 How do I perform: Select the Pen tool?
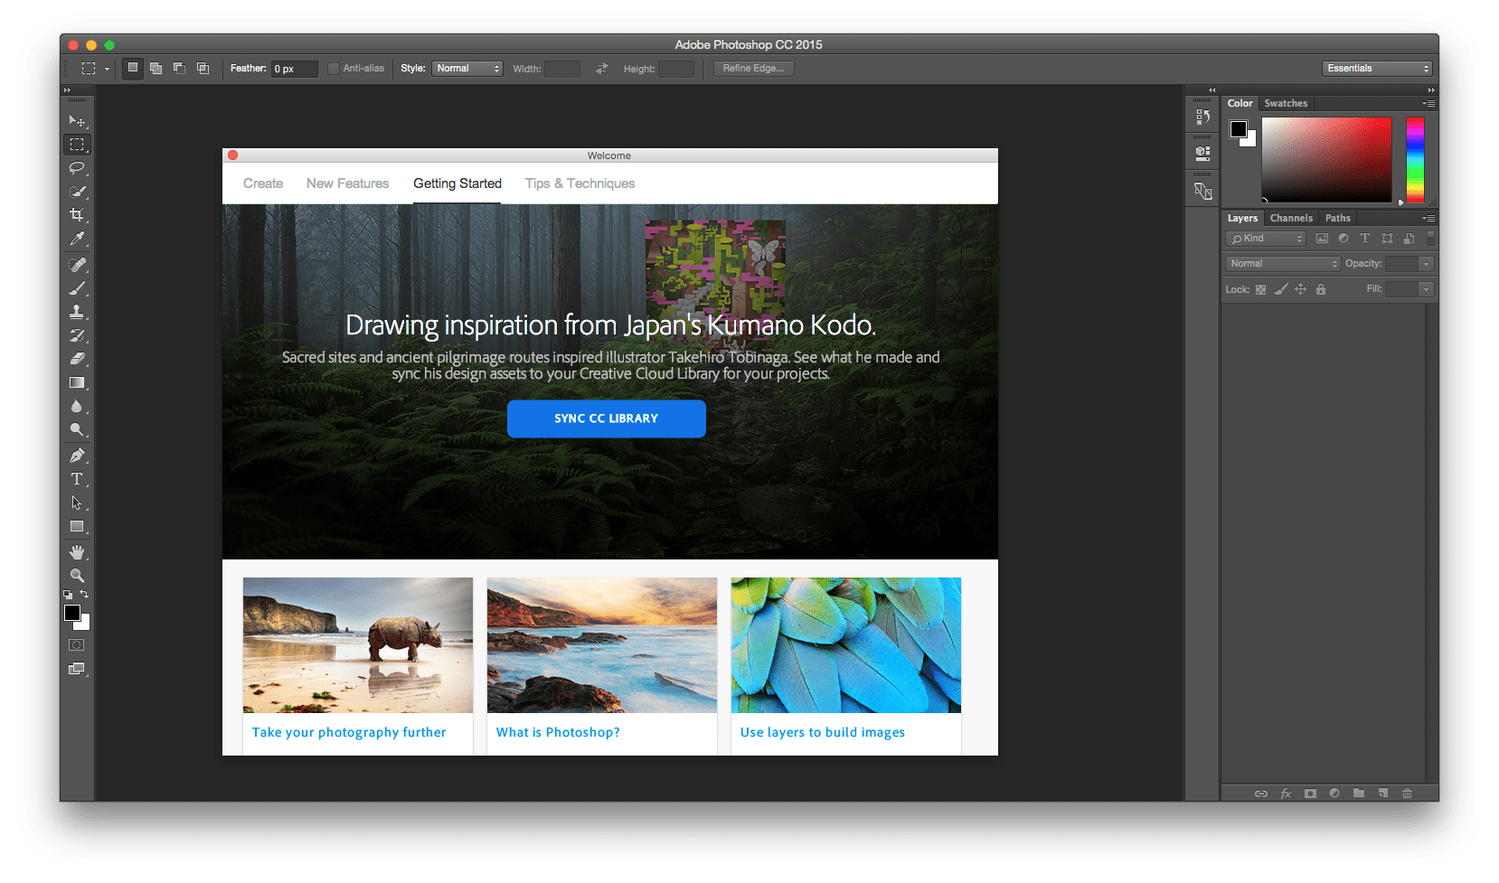[77, 456]
